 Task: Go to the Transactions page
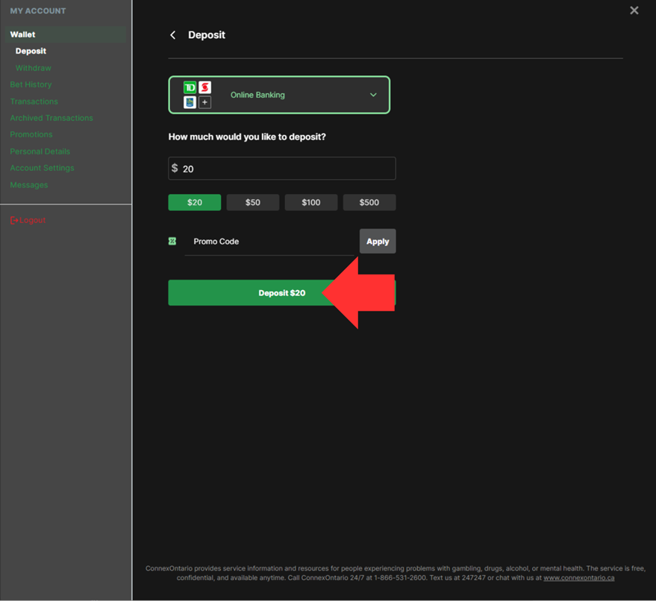point(34,101)
